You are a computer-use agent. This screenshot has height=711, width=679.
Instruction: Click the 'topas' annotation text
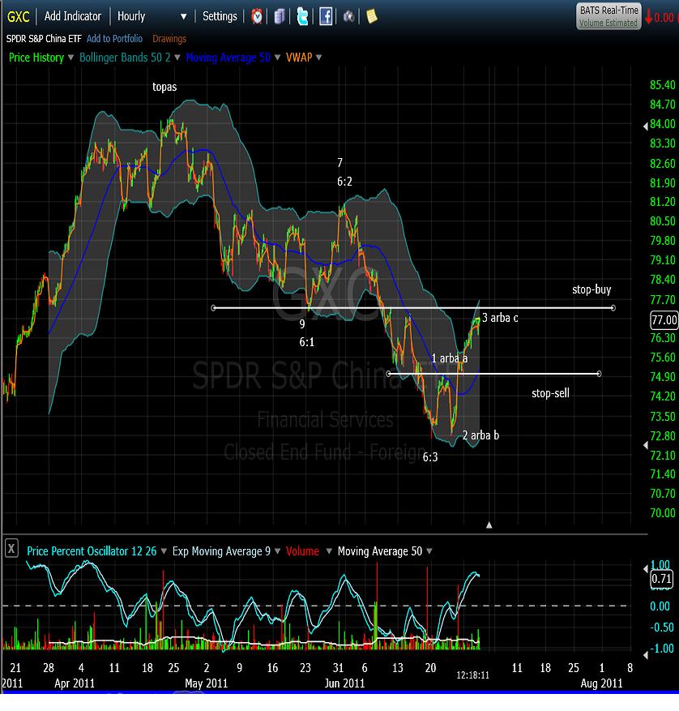pyautogui.click(x=164, y=87)
